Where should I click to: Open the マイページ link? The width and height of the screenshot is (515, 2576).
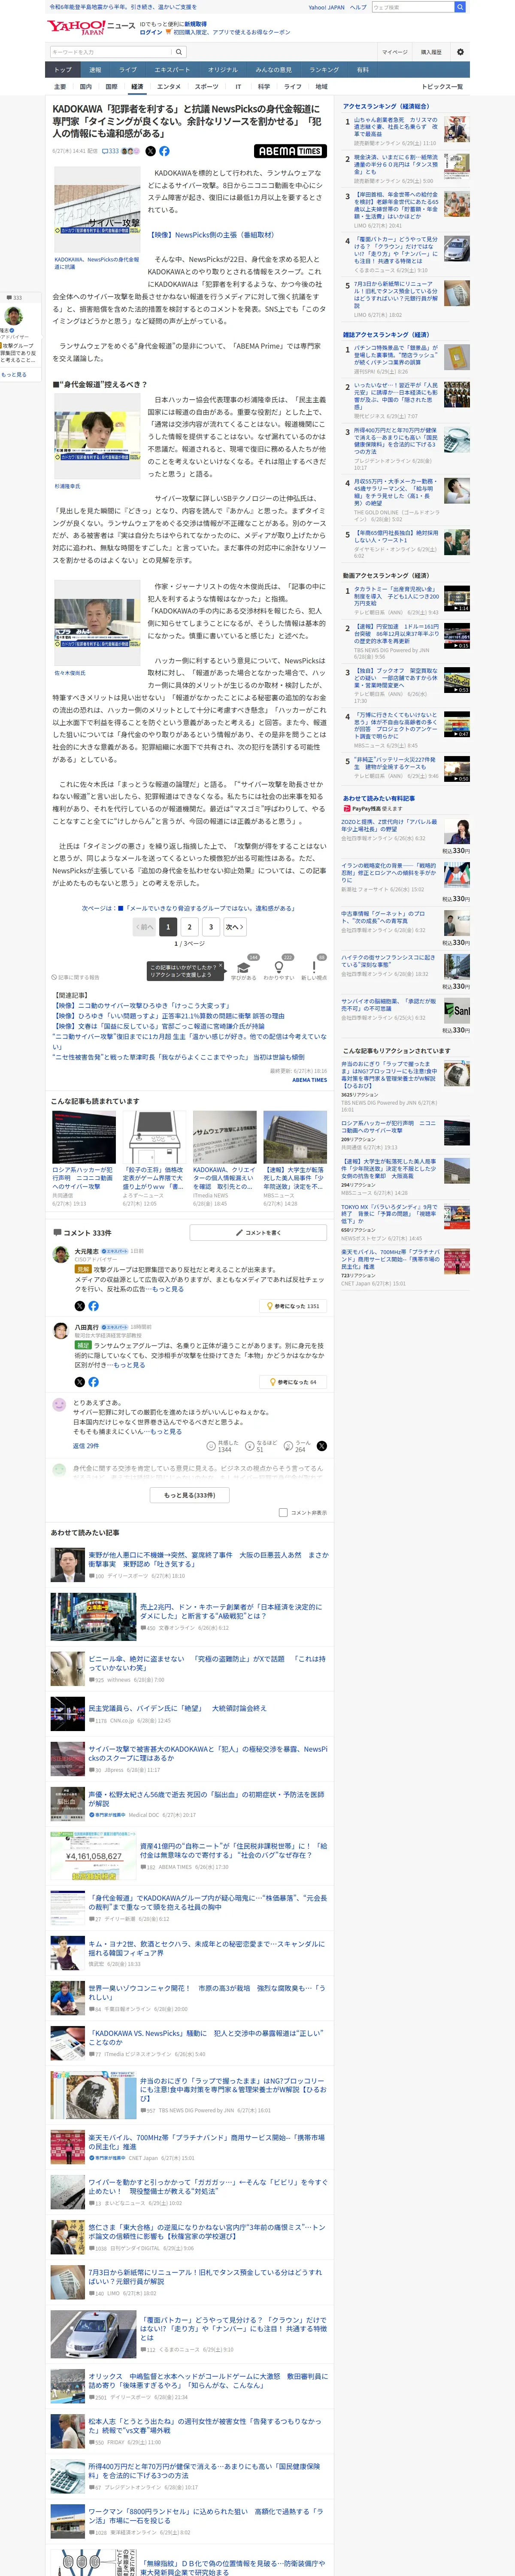[x=394, y=52]
